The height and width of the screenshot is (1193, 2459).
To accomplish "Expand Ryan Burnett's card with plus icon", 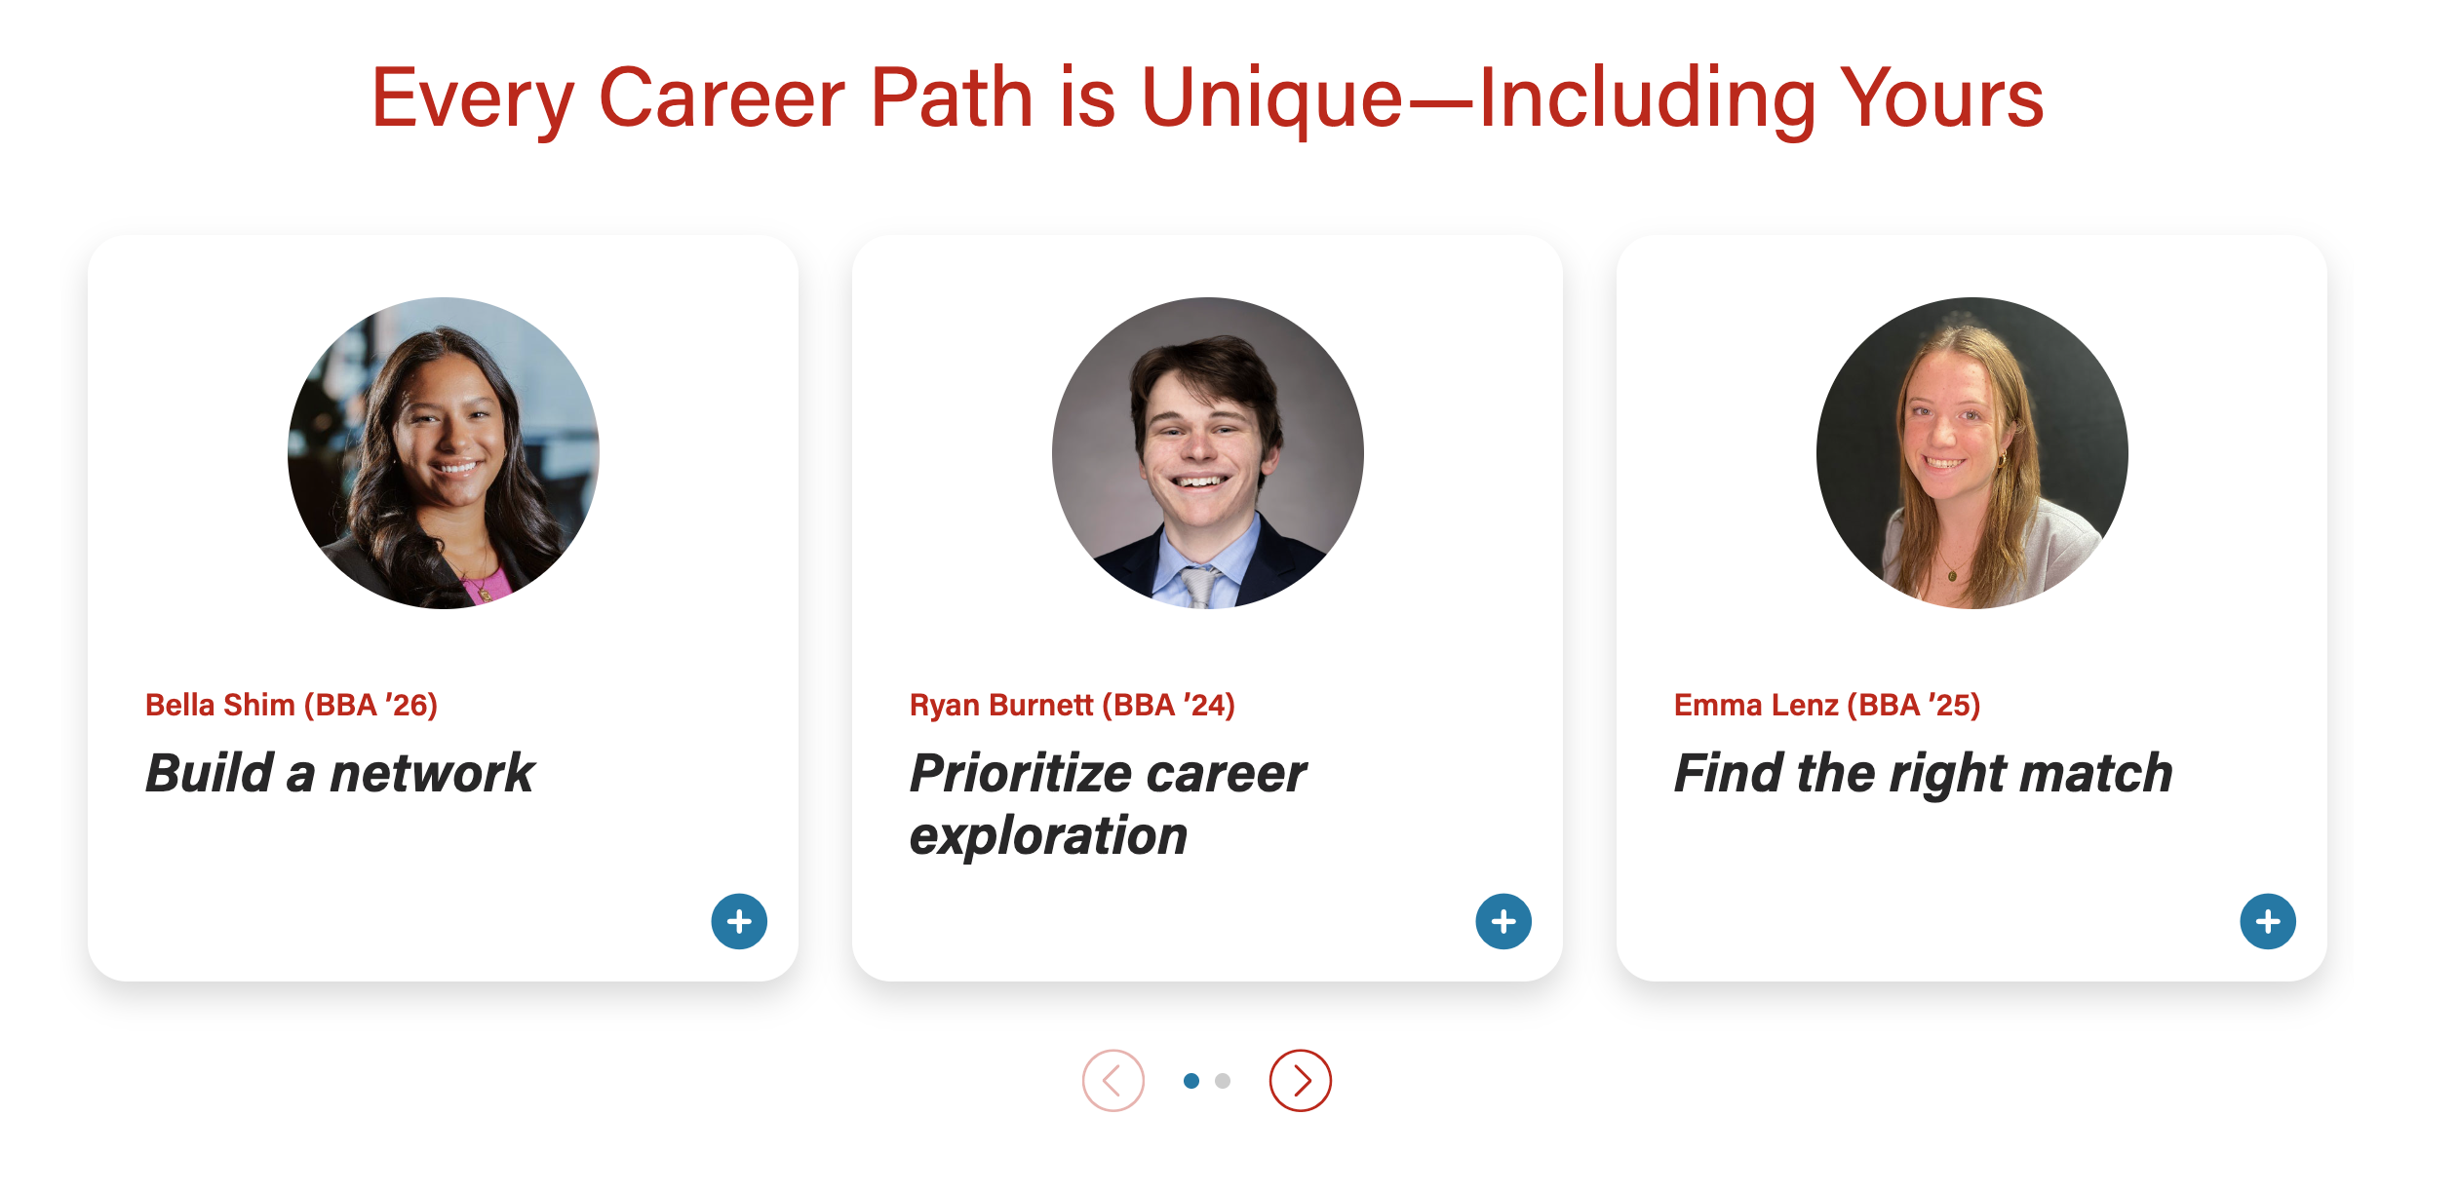I will click(1503, 921).
